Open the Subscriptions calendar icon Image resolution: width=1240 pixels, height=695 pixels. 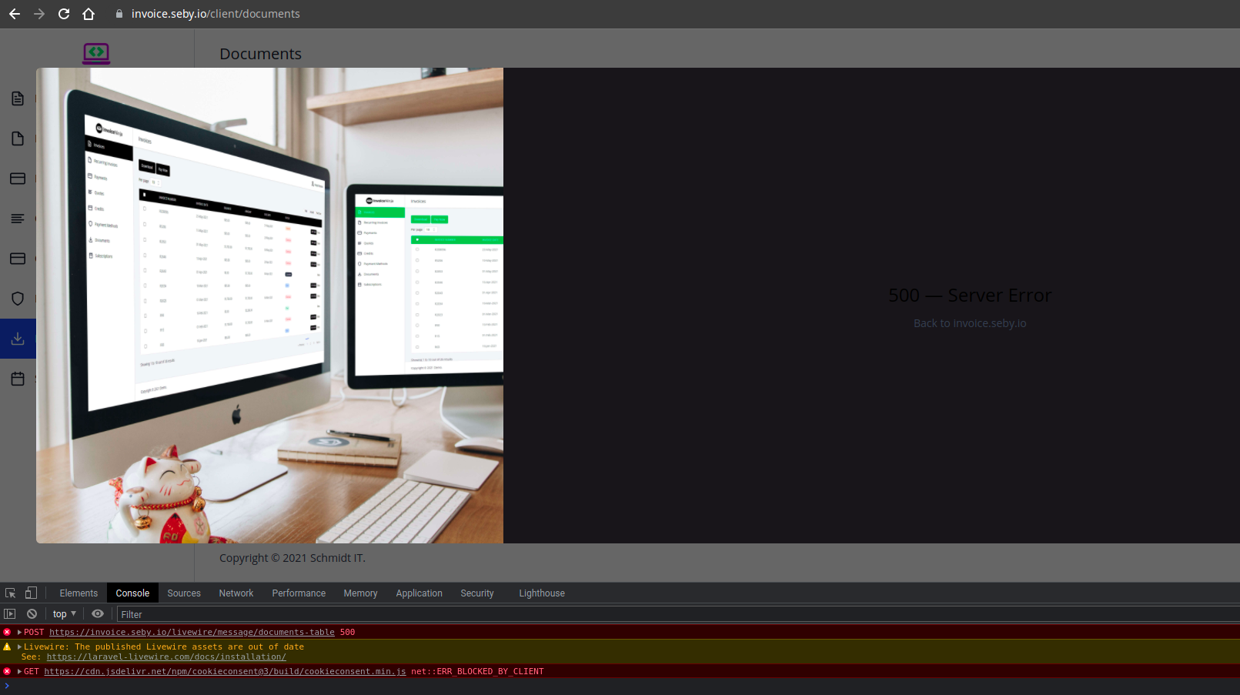(18, 378)
